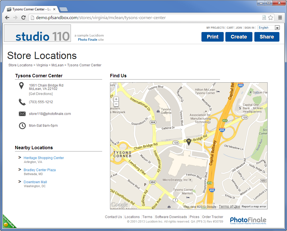Open the English language dropdown
The image size is (287, 231).
pos(268,28)
